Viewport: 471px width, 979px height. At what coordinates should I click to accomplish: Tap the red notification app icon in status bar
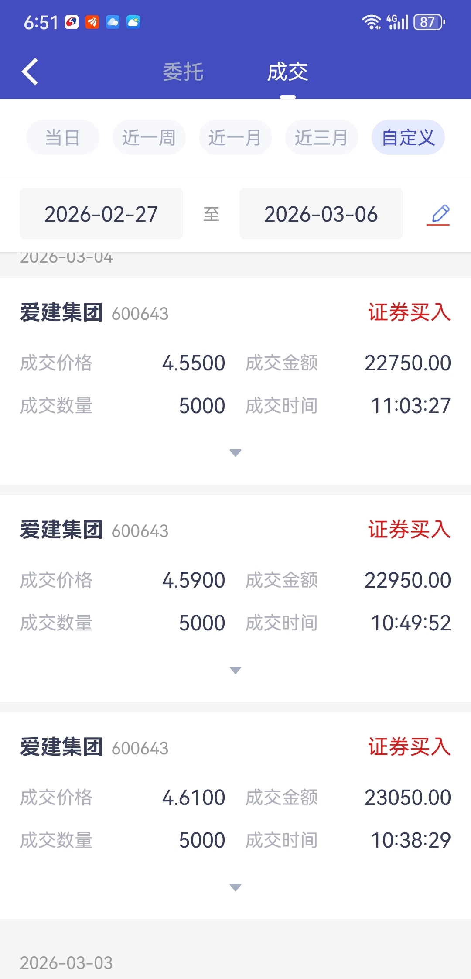92,22
